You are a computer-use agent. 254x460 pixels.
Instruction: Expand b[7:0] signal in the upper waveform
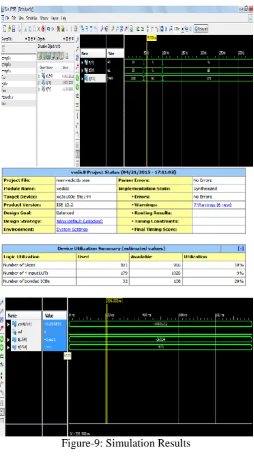click(x=82, y=70)
